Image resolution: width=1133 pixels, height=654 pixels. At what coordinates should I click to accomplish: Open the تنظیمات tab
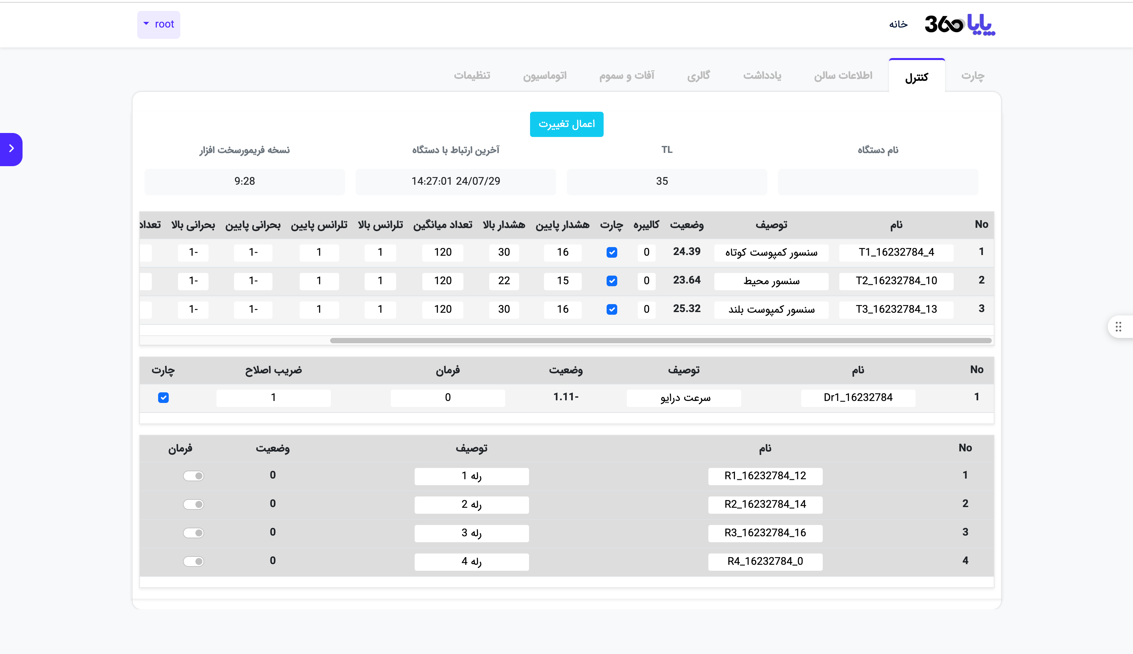coord(472,76)
